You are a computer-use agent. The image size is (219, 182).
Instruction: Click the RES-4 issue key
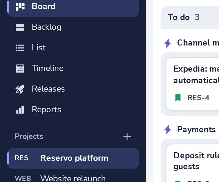coord(198,98)
